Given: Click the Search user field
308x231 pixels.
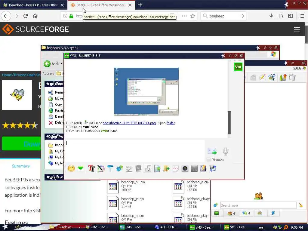Looking at the screenshot, I should pyautogui.click(x=258, y=205).
